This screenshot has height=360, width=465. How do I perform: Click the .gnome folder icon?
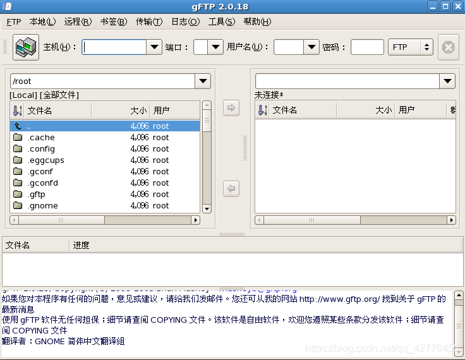[18, 205]
